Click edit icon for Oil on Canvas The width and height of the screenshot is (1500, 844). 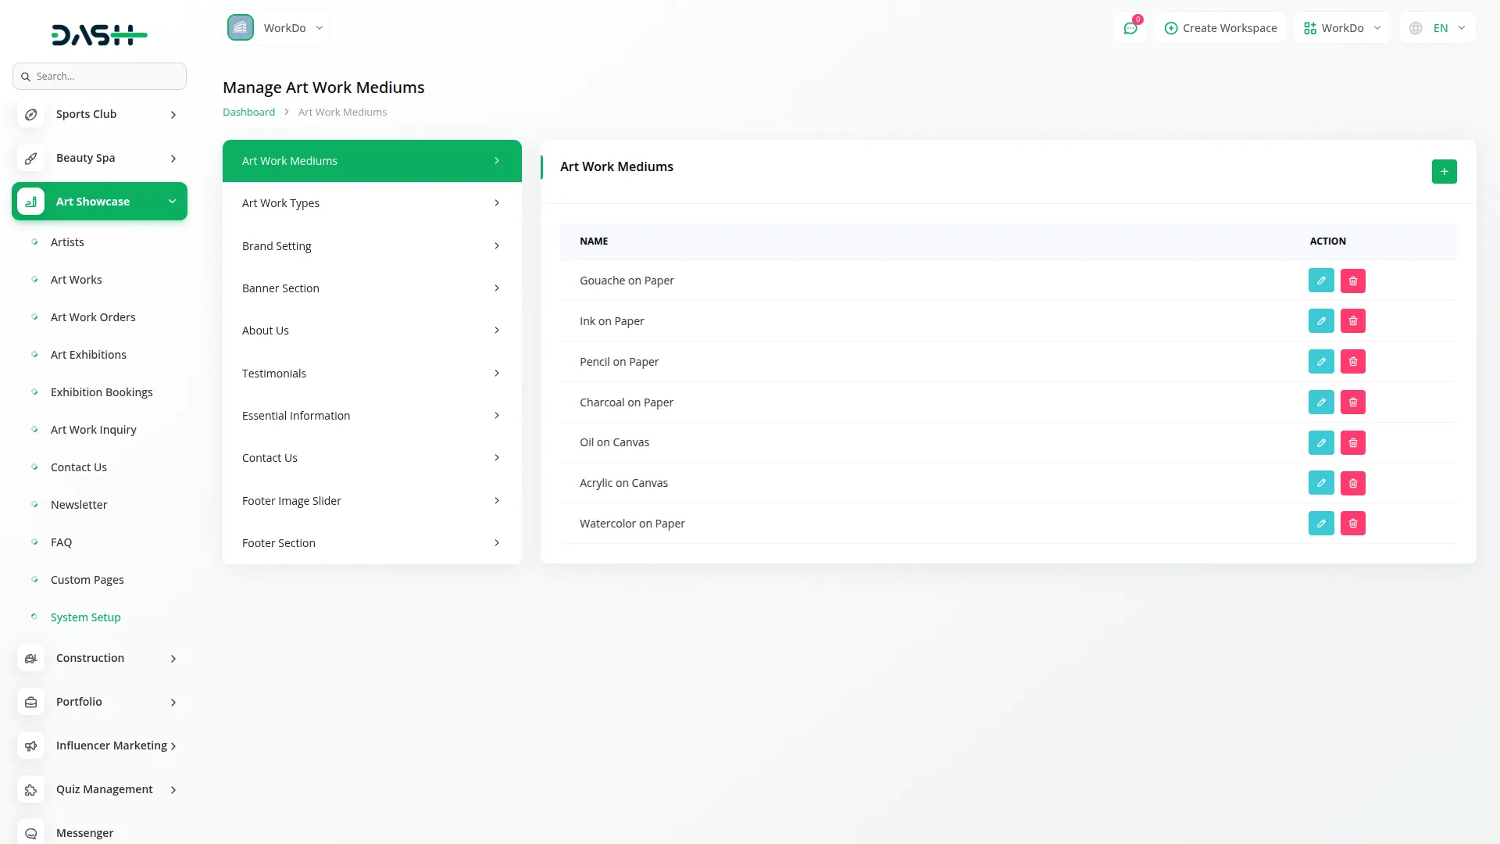tap(1320, 442)
